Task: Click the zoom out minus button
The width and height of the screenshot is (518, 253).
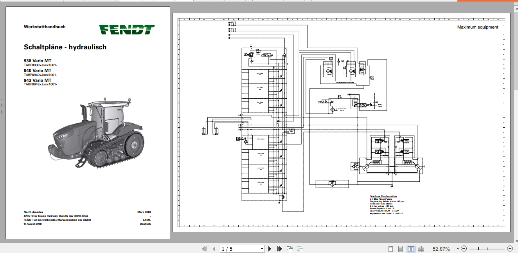Action: (x=464, y=249)
